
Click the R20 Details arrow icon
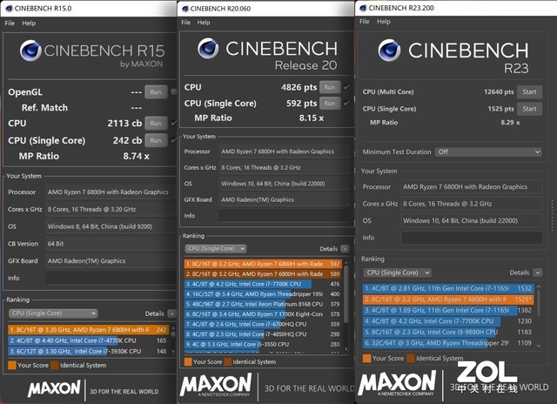tap(345, 249)
